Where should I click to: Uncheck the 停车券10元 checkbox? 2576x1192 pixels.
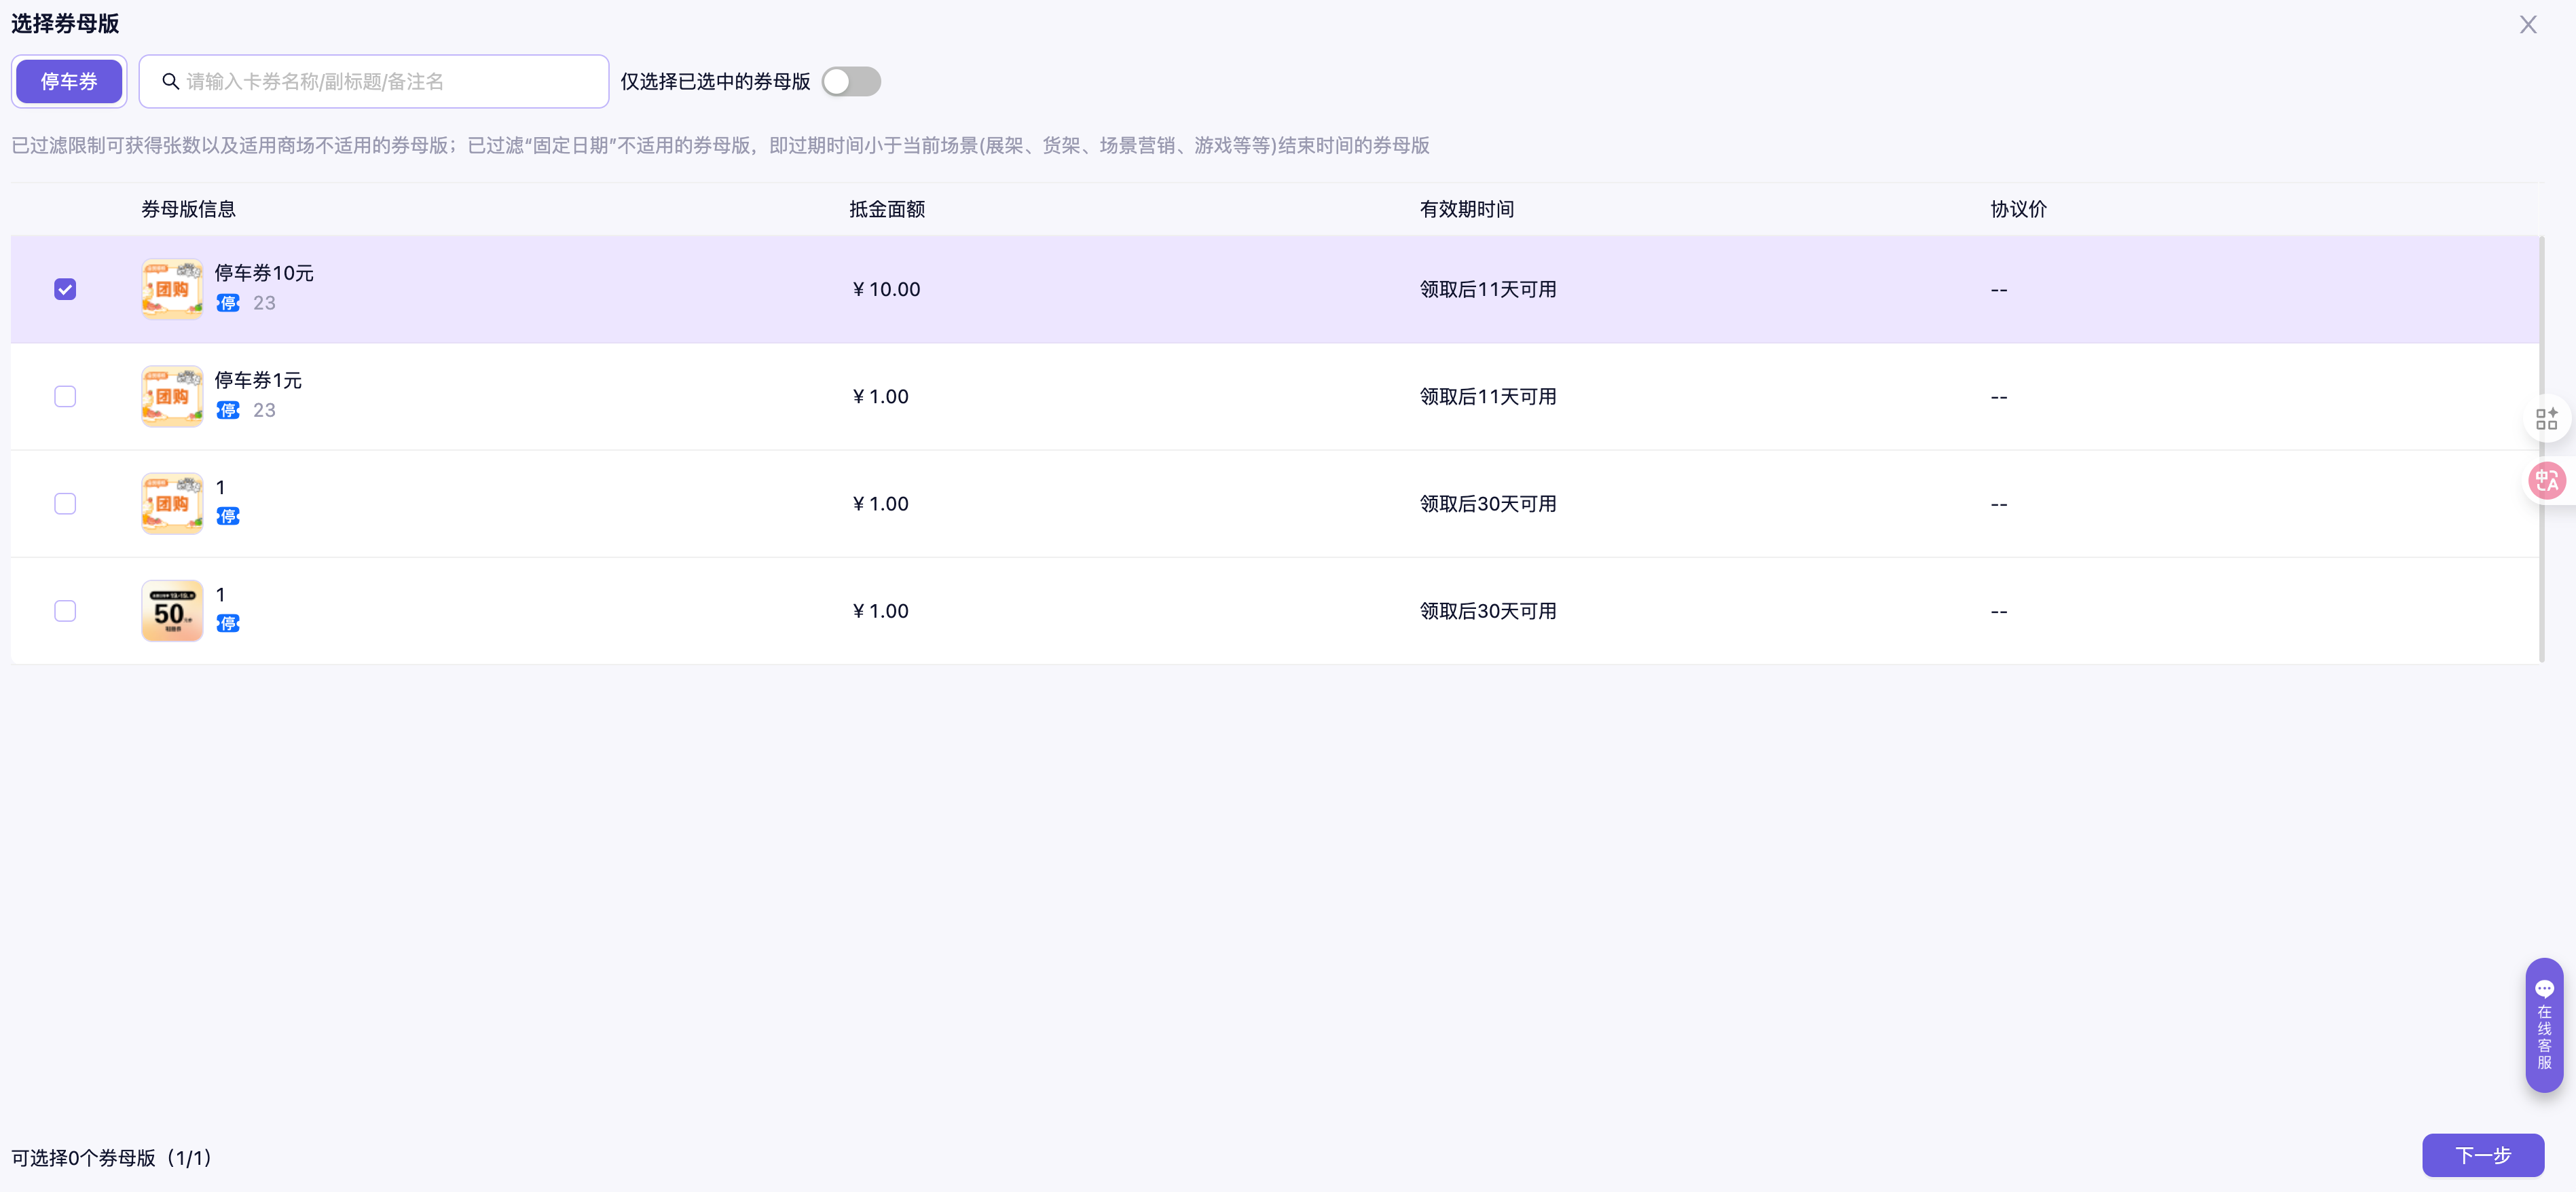[65, 290]
